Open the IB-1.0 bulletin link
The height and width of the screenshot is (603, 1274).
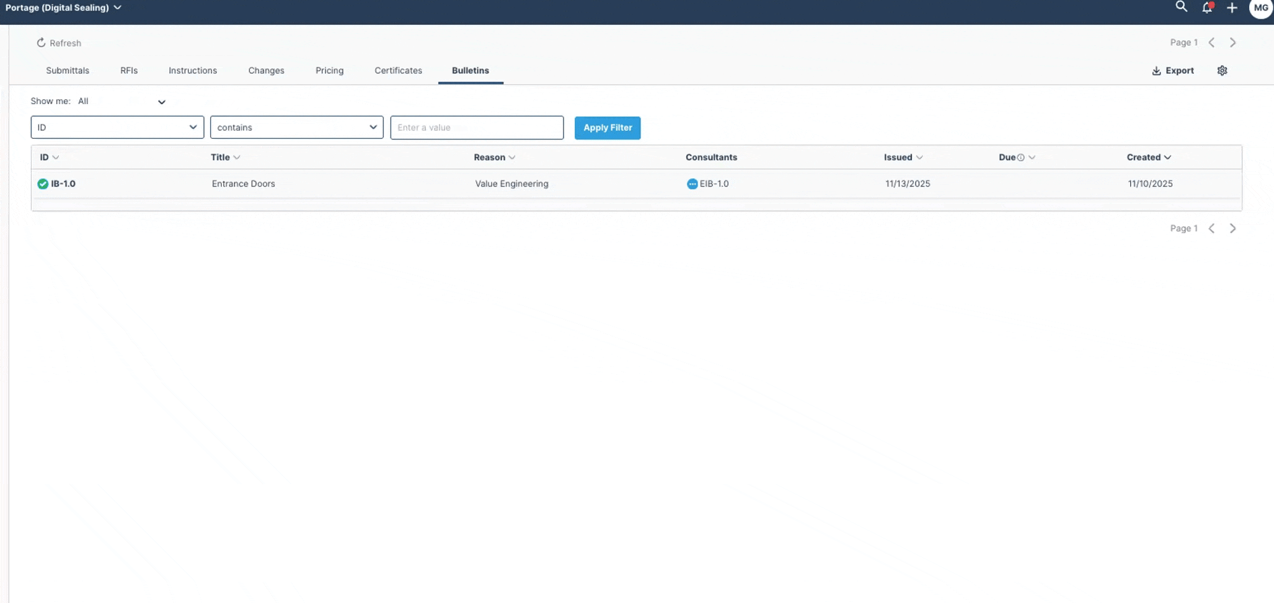63,183
